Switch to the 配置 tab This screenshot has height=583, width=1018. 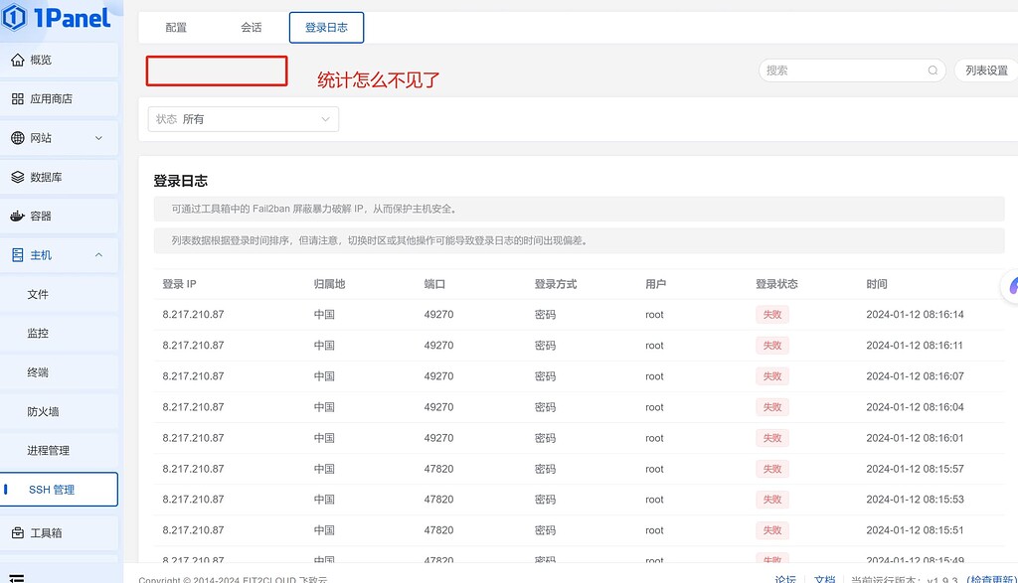click(x=175, y=27)
